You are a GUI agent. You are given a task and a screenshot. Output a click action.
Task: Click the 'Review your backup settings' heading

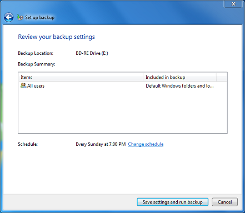tap(56, 37)
